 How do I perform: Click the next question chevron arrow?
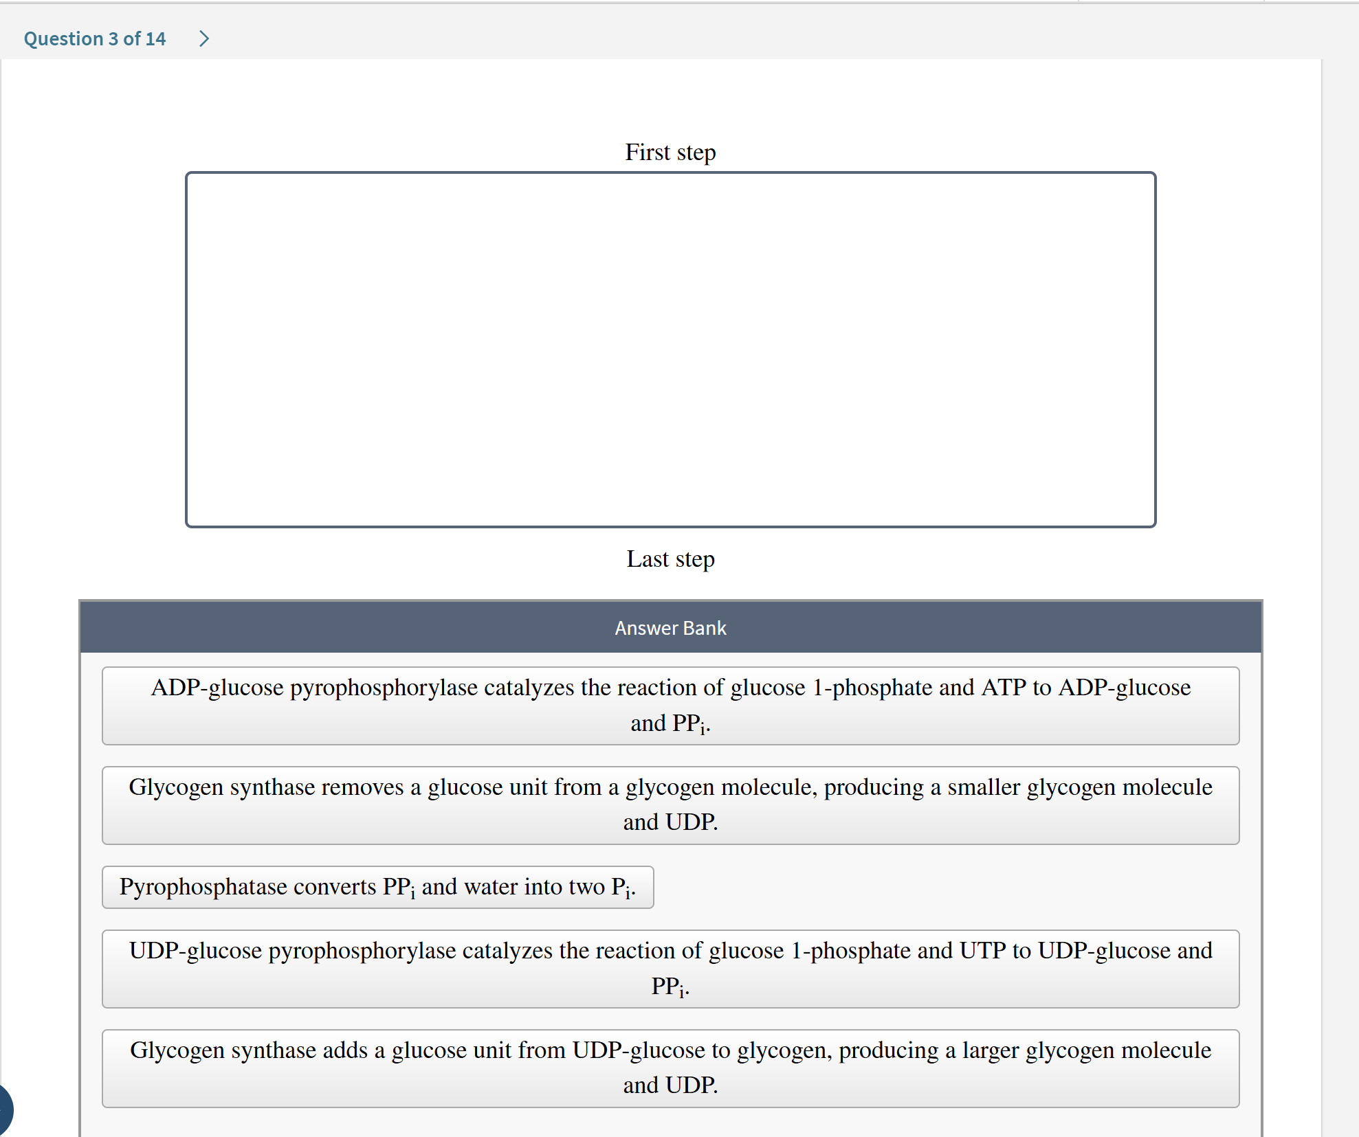(x=203, y=38)
